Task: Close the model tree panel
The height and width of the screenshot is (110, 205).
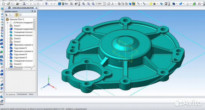Action: tap(35, 11)
